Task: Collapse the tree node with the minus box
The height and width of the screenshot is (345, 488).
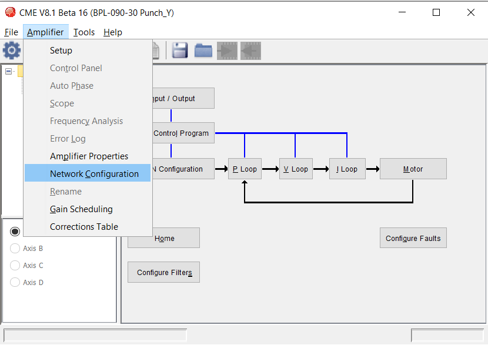Action: [9, 72]
